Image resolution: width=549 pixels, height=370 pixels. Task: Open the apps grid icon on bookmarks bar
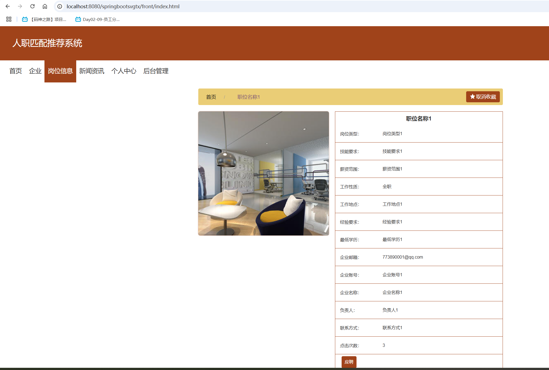click(x=9, y=19)
